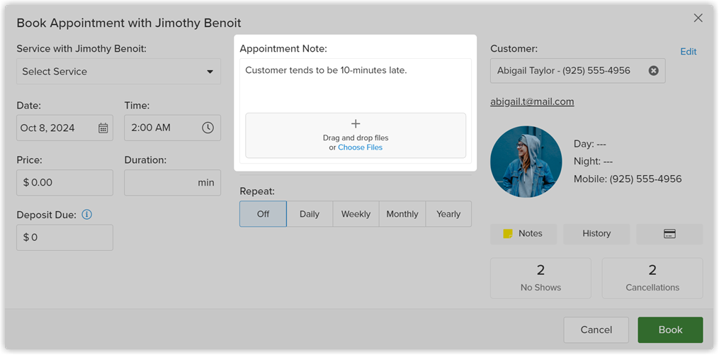Click the Deposit Due amount field

click(64, 237)
